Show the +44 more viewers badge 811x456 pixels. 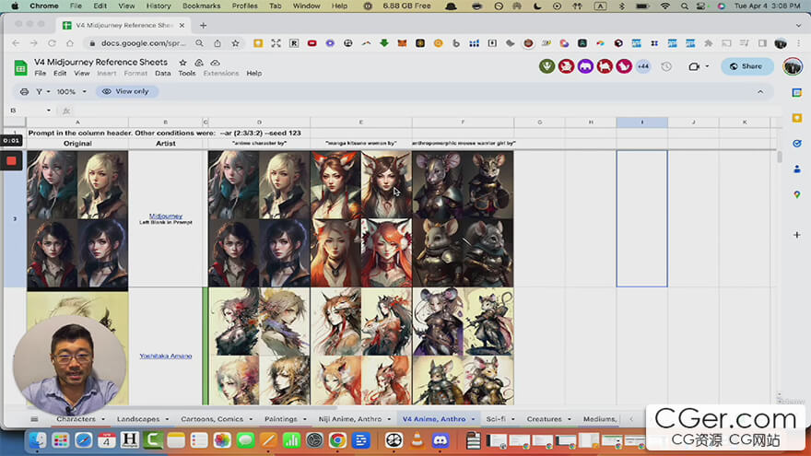pos(643,66)
